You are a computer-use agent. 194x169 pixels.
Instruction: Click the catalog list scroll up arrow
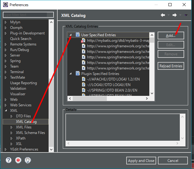click(x=152, y=35)
